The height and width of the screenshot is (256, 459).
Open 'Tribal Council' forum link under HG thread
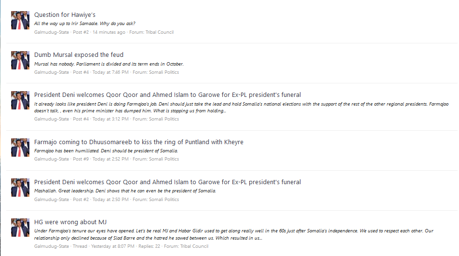pyautogui.click(x=194, y=246)
